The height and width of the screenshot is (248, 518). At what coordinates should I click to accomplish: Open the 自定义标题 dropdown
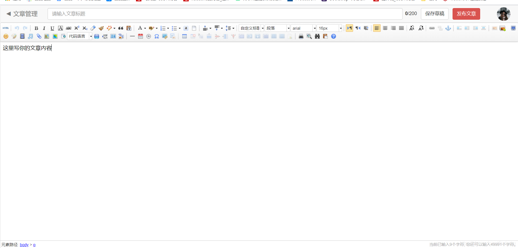click(x=251, y=28)
